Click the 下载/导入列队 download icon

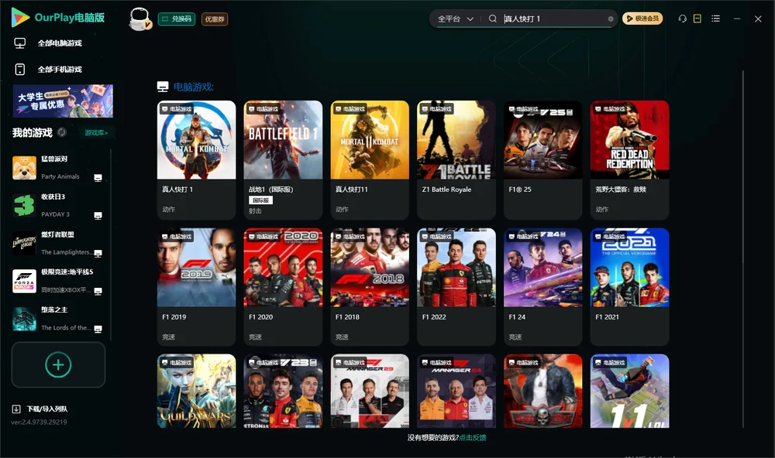pos(16,409)
